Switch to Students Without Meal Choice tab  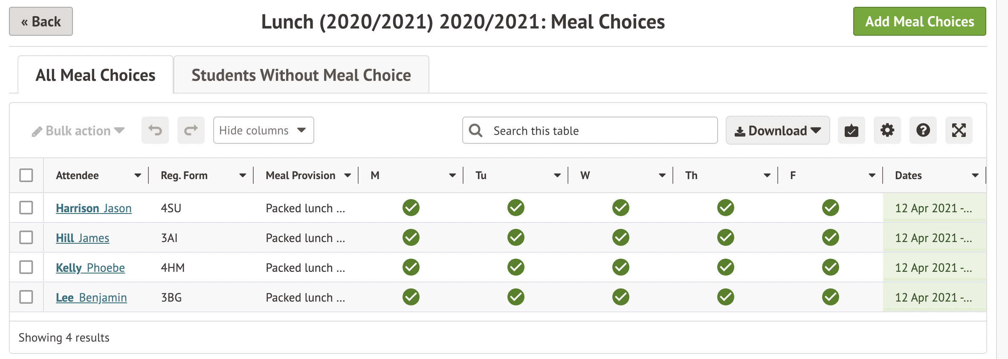301,75
